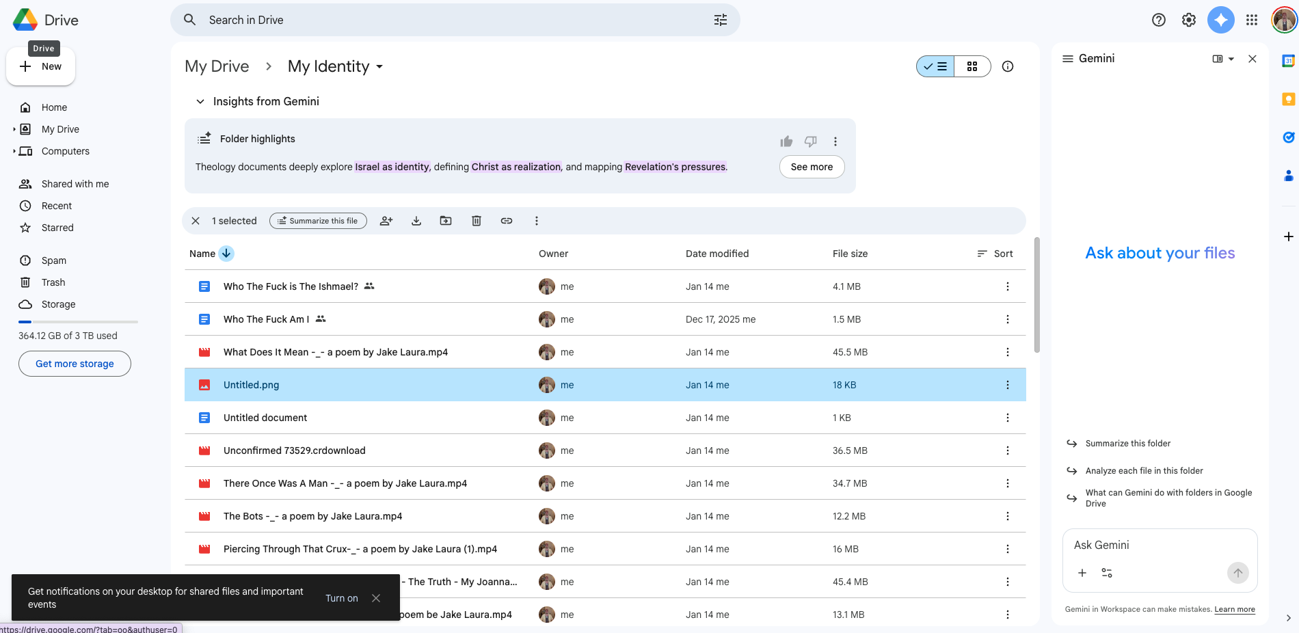Click the share icon in selection toolbar
Image resolution: width=1299 pixels, height=633 pixels.
click(386, 221)
